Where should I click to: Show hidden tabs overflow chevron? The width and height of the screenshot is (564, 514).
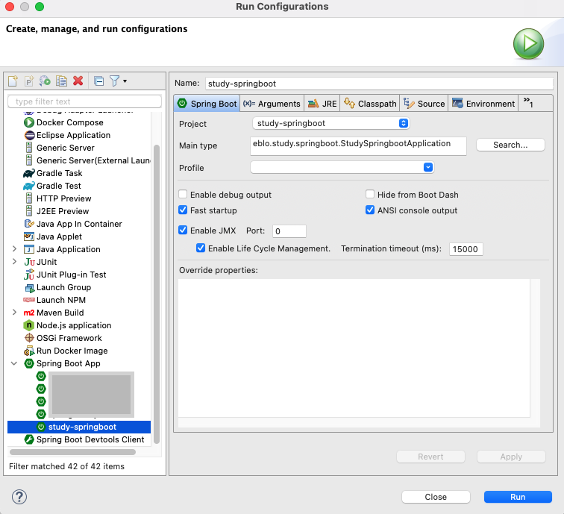528,102
